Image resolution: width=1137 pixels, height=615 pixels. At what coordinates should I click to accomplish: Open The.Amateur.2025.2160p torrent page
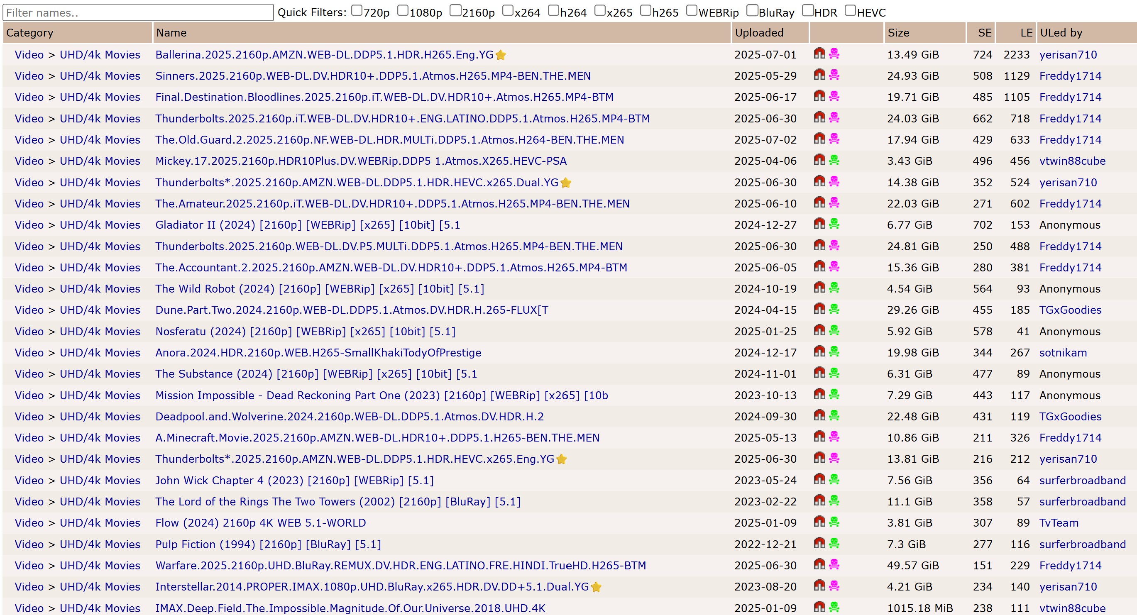pyautogui.click(x=392, y=204)
